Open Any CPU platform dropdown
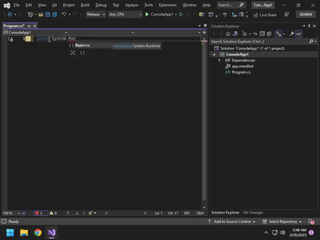320x240 pixels. point(125,14)
